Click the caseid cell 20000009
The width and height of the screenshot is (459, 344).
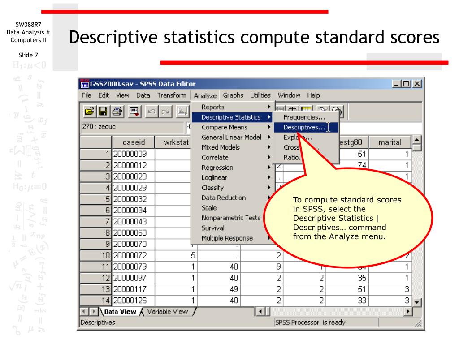pyautogui.click(x=134, y=154)
